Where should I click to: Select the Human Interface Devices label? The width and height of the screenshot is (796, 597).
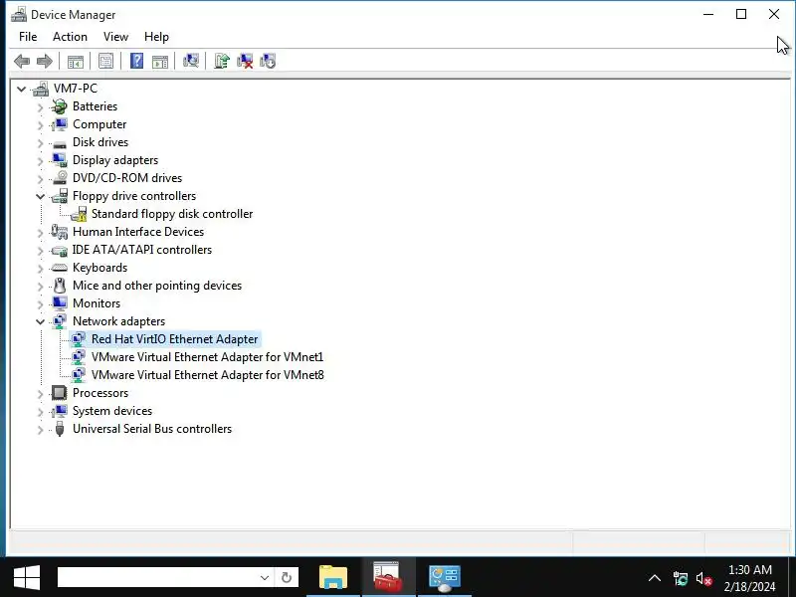coord(138,232)
